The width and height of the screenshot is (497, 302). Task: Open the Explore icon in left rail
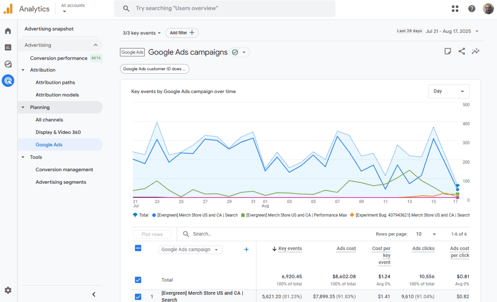pyautogui.click(x=8, y=64)
